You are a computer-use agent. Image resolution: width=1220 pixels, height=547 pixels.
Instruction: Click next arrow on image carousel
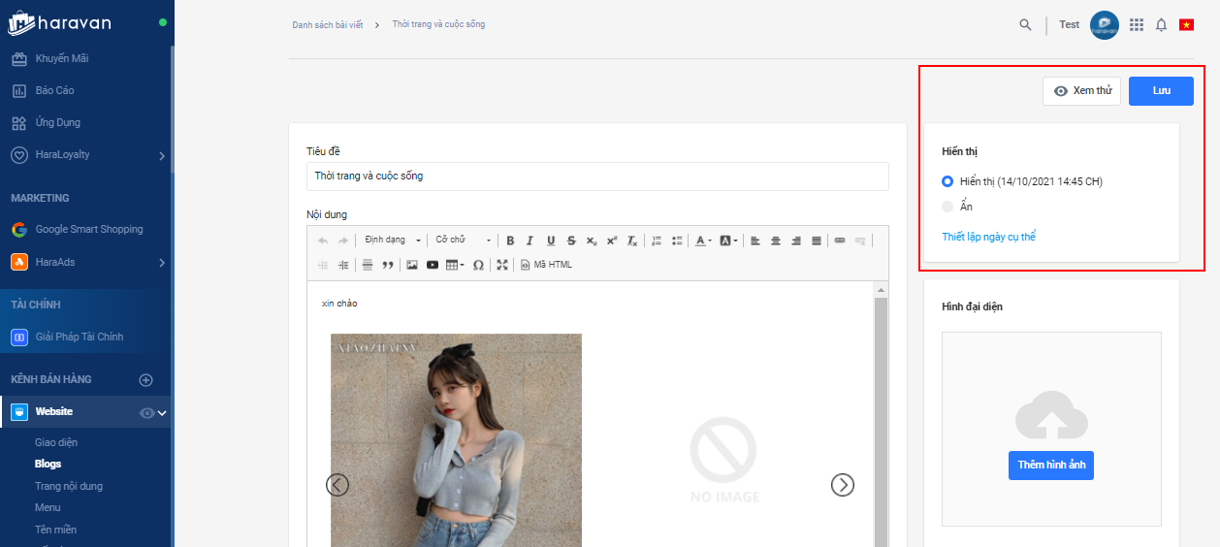pos(843,485)
